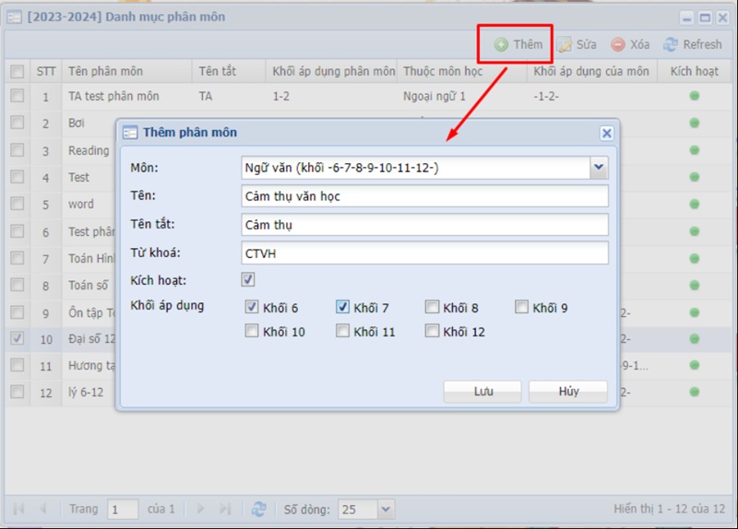Viewport: 738px width, 529px height.
Task: Sort by Thuộc môn học column header
Action: (x=462, y=72)
